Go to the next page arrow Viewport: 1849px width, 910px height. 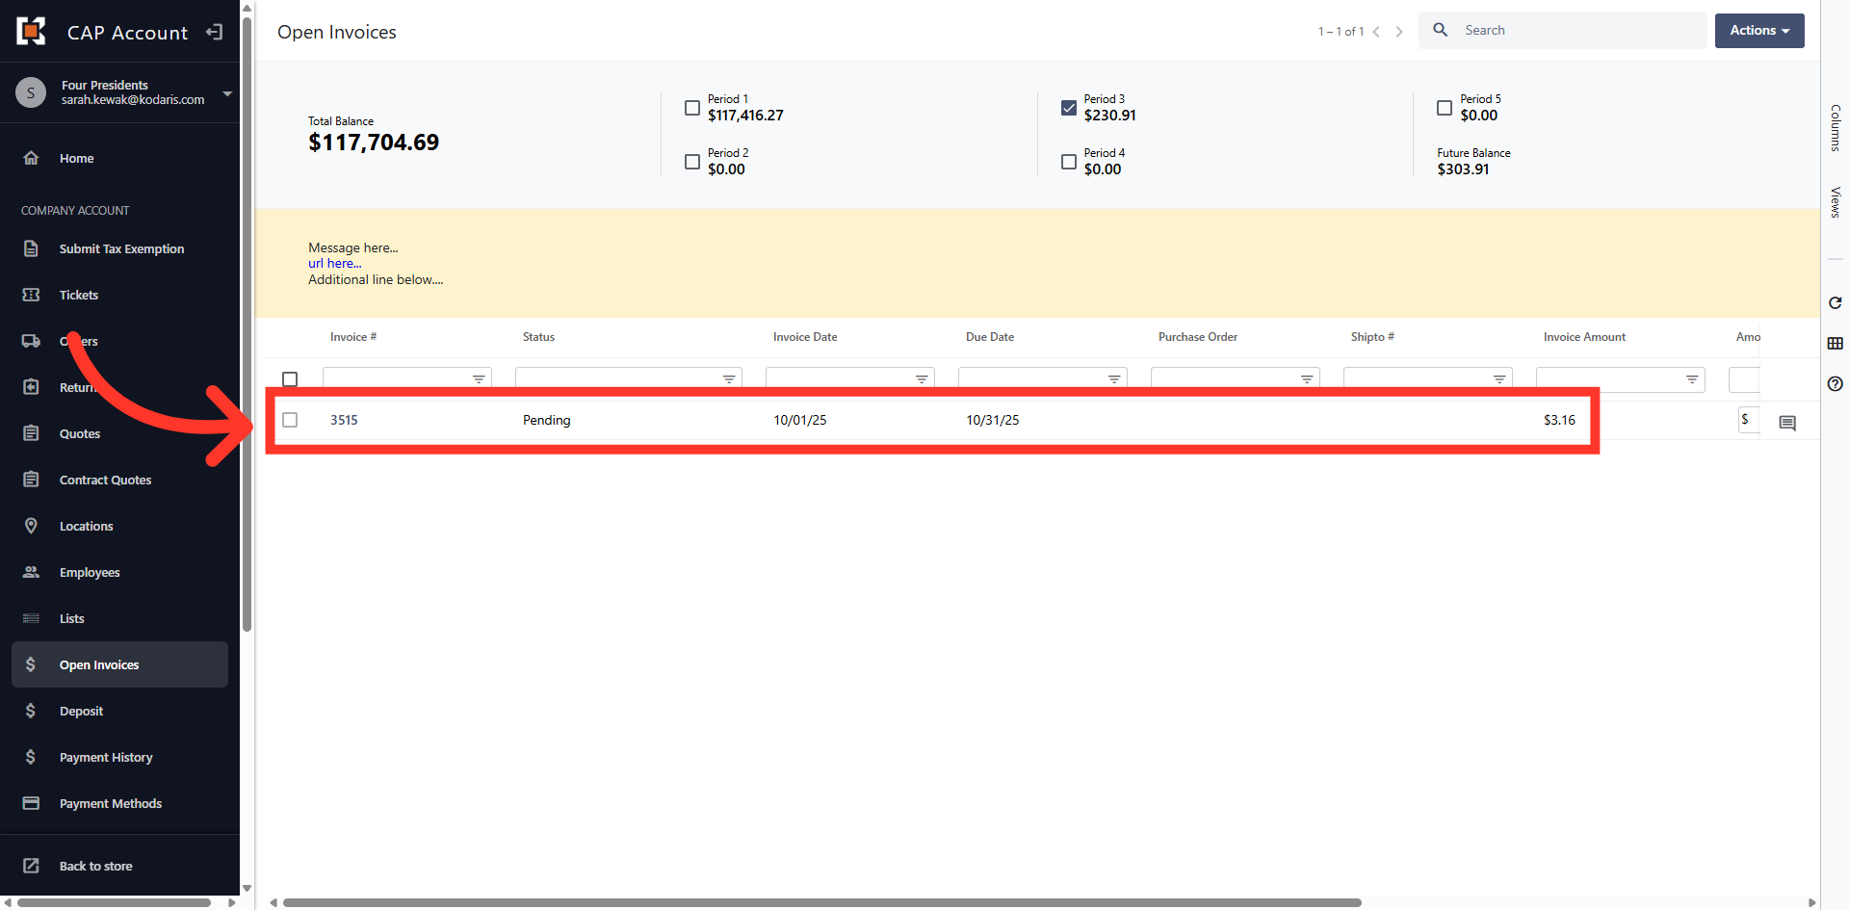[1399, 32]
